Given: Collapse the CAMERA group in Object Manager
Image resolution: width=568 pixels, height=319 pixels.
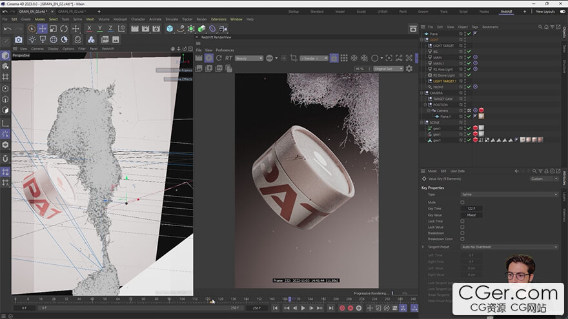Looking at the screenshot, I should (x=421, y=93).
